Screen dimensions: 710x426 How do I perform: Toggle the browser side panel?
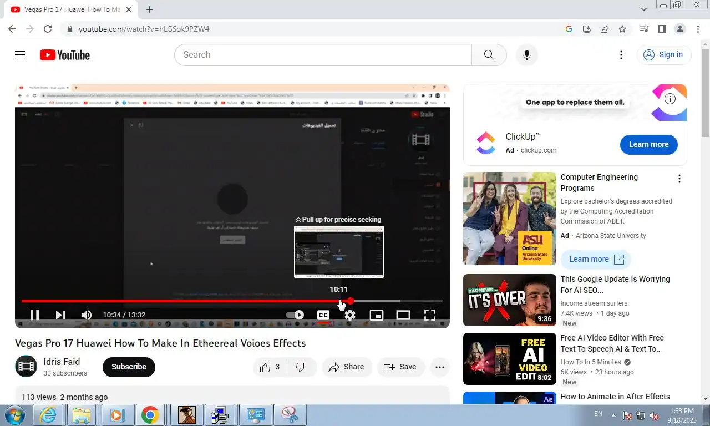662,29
